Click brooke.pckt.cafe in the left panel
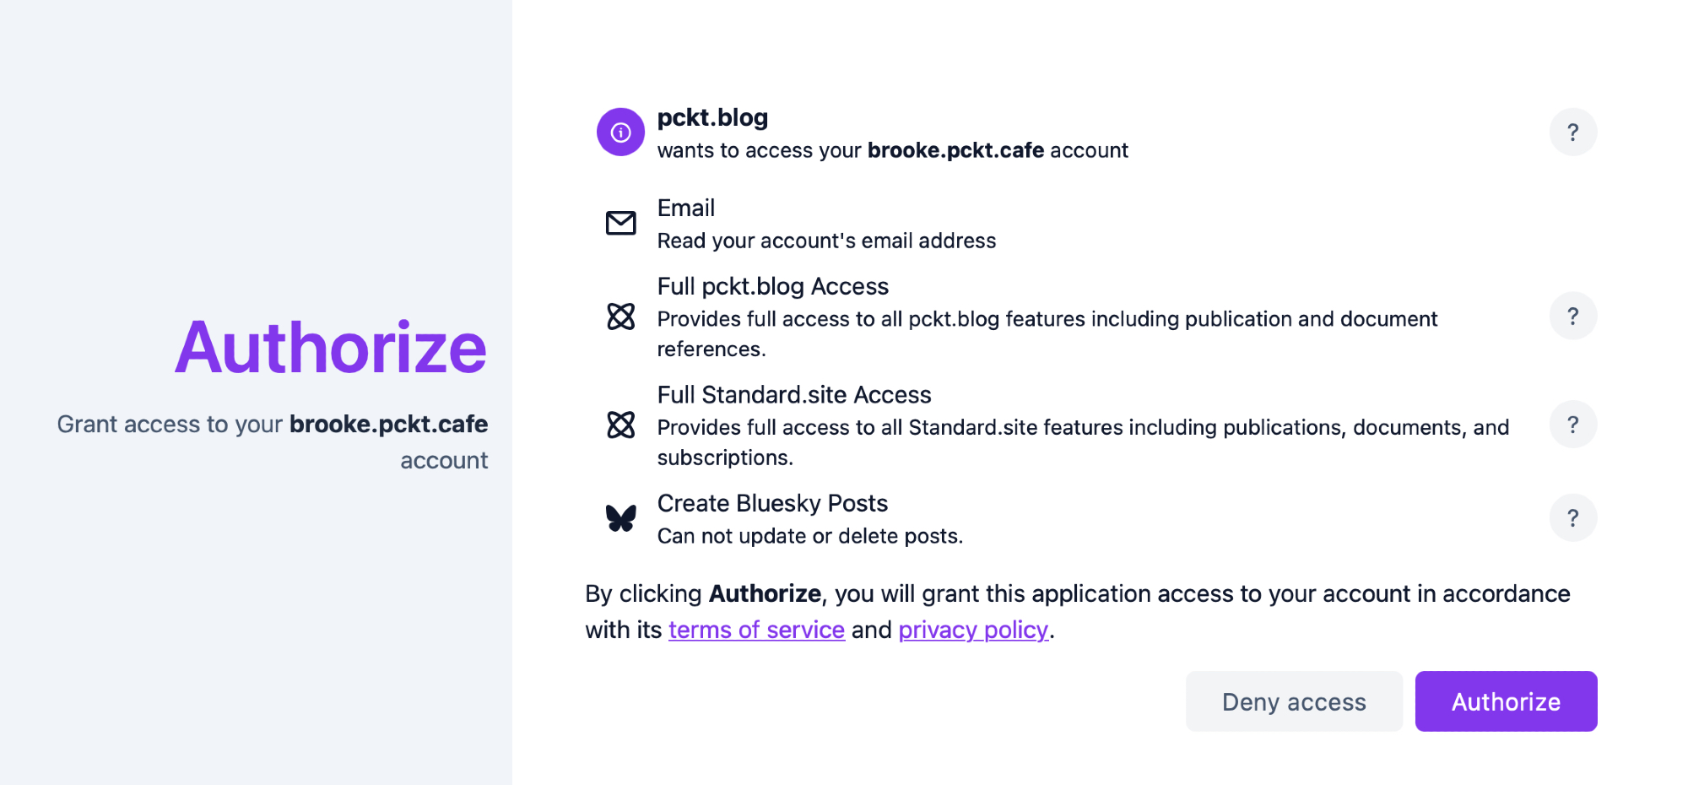 coord(388,424)
